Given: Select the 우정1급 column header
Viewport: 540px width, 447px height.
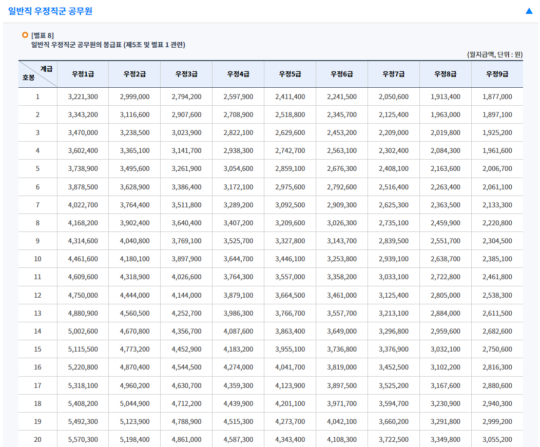Looking at the screenshot, I should point(83,74).
